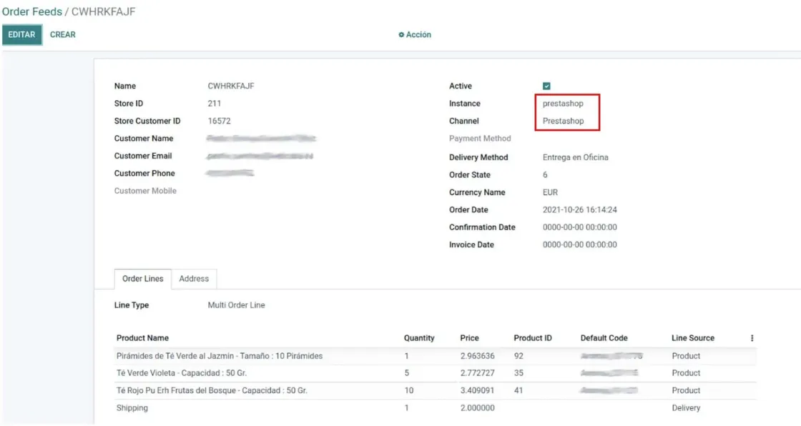Click the Prestashop Channel value
The image size is (801, 426).
[x=563, y=121]
